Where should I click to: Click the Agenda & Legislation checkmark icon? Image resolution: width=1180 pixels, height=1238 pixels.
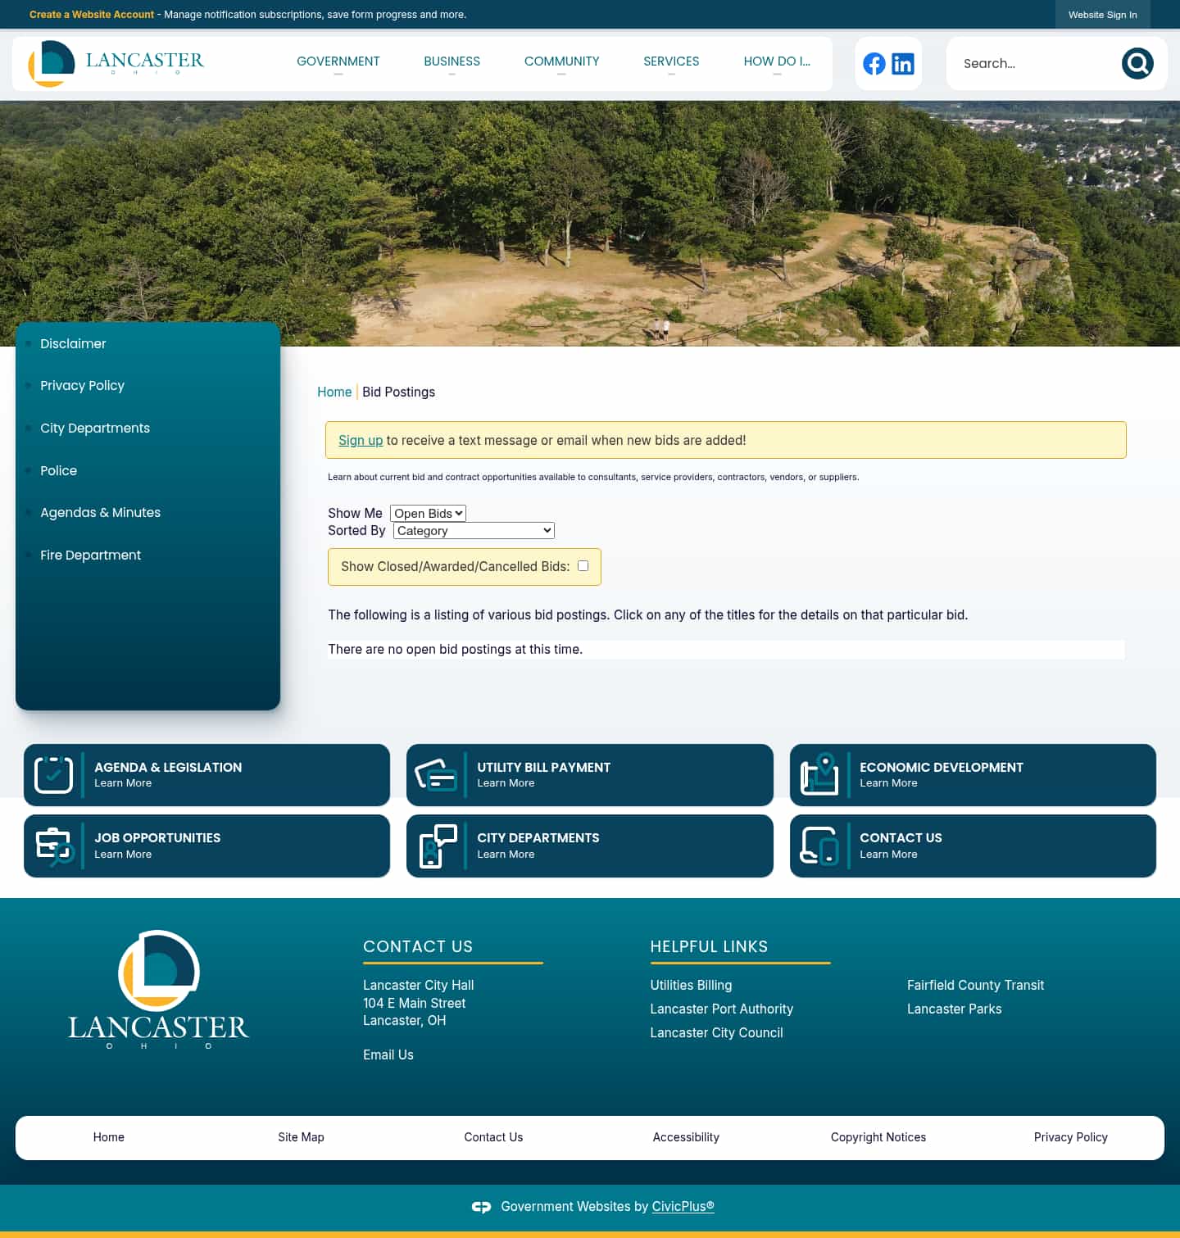pyautogui.click(x=52, y=773)
